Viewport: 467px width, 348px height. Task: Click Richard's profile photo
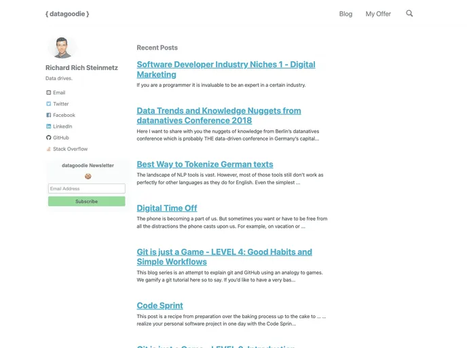coord(62,48)
